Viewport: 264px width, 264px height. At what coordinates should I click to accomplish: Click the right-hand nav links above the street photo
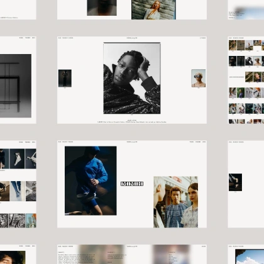click(x=197, y=142)
